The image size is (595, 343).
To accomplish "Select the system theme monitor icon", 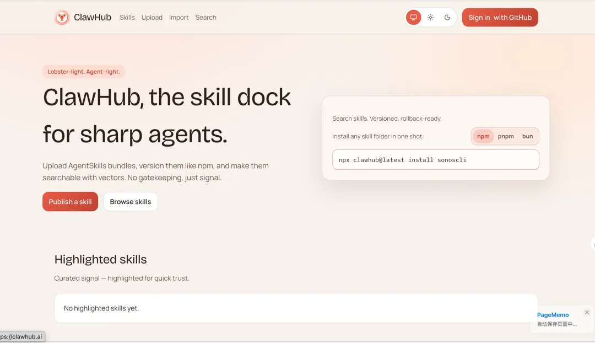I will tap(414, 18).
